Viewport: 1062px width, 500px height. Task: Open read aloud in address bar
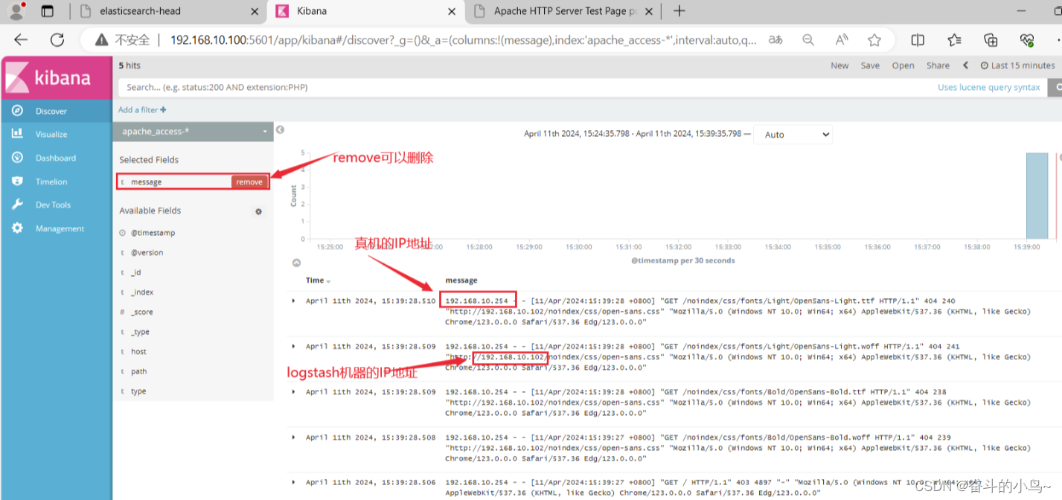[x=842, y=39]
